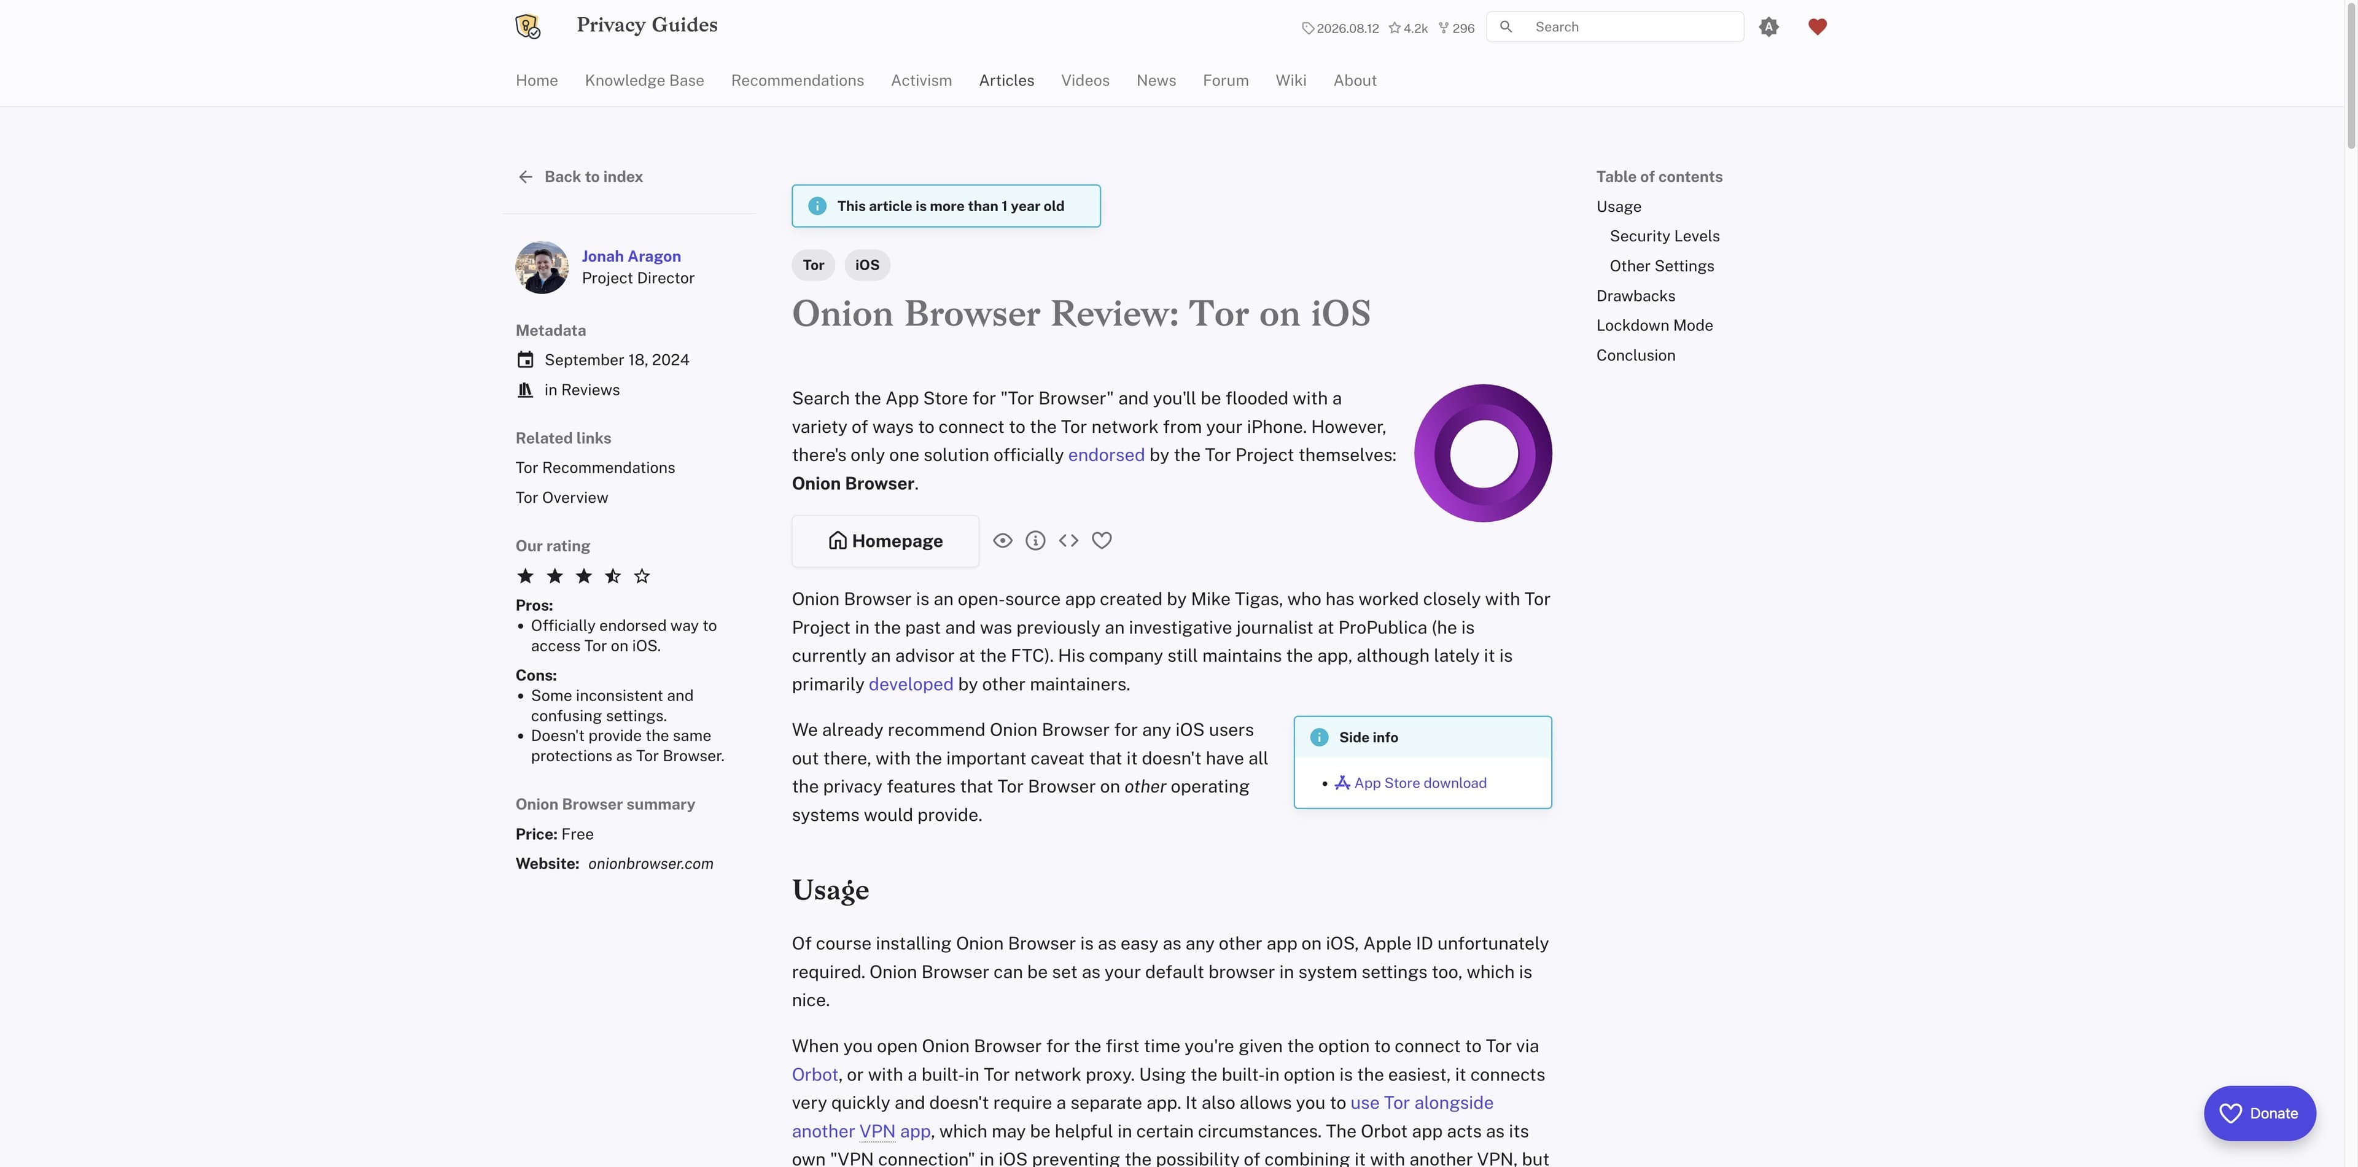
Task: Go to the Activism tab
Action: [921, 80]
